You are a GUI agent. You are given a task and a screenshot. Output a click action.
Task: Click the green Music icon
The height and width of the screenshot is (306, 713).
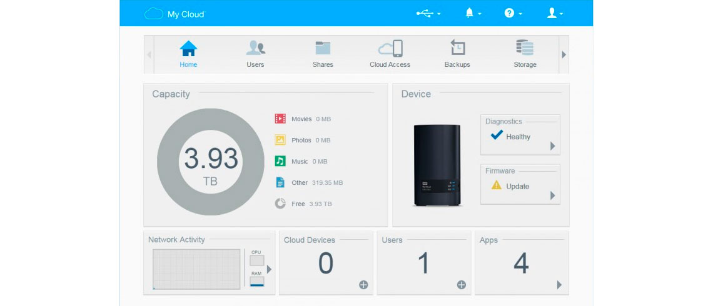pos(280,161)
